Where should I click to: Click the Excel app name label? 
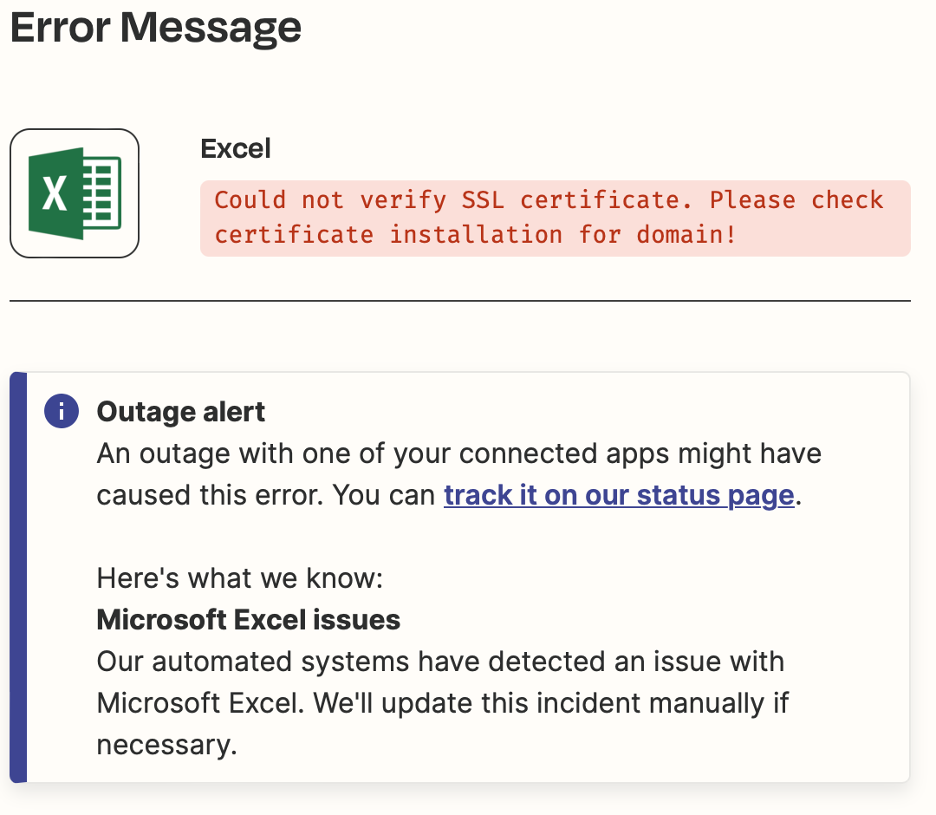pos(235,148)
